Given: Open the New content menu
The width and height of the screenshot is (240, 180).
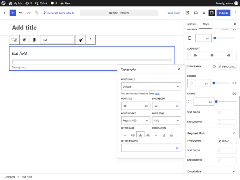Looking at the screenshot, I should (x=66, y=3).
